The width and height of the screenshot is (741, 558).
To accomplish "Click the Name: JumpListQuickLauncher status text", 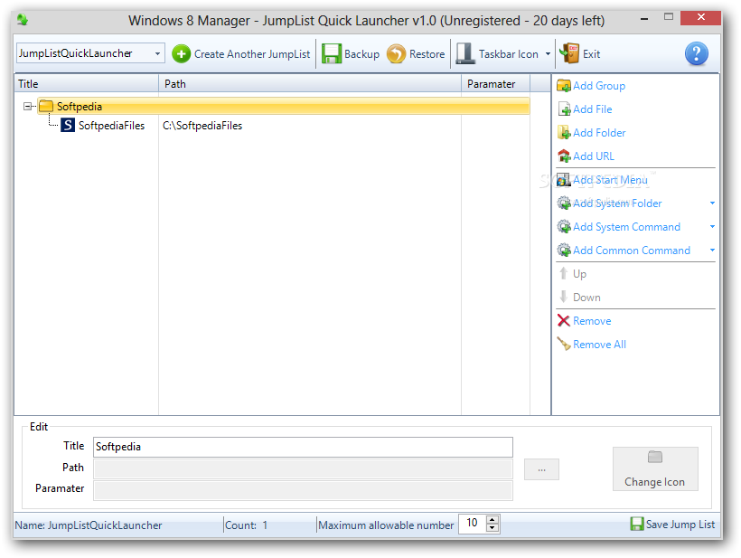I will [89, 525].
